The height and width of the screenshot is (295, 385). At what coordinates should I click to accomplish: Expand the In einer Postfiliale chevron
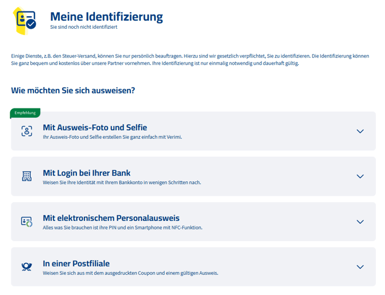(x=360, y=267)
